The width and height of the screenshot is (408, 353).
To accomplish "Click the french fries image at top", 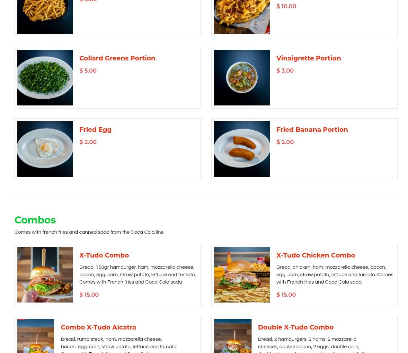I will [45, 17].
